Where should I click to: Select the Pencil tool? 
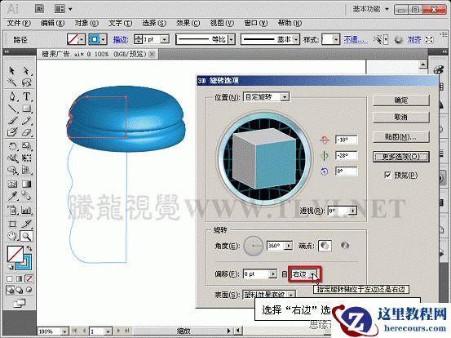click(26, 121)
